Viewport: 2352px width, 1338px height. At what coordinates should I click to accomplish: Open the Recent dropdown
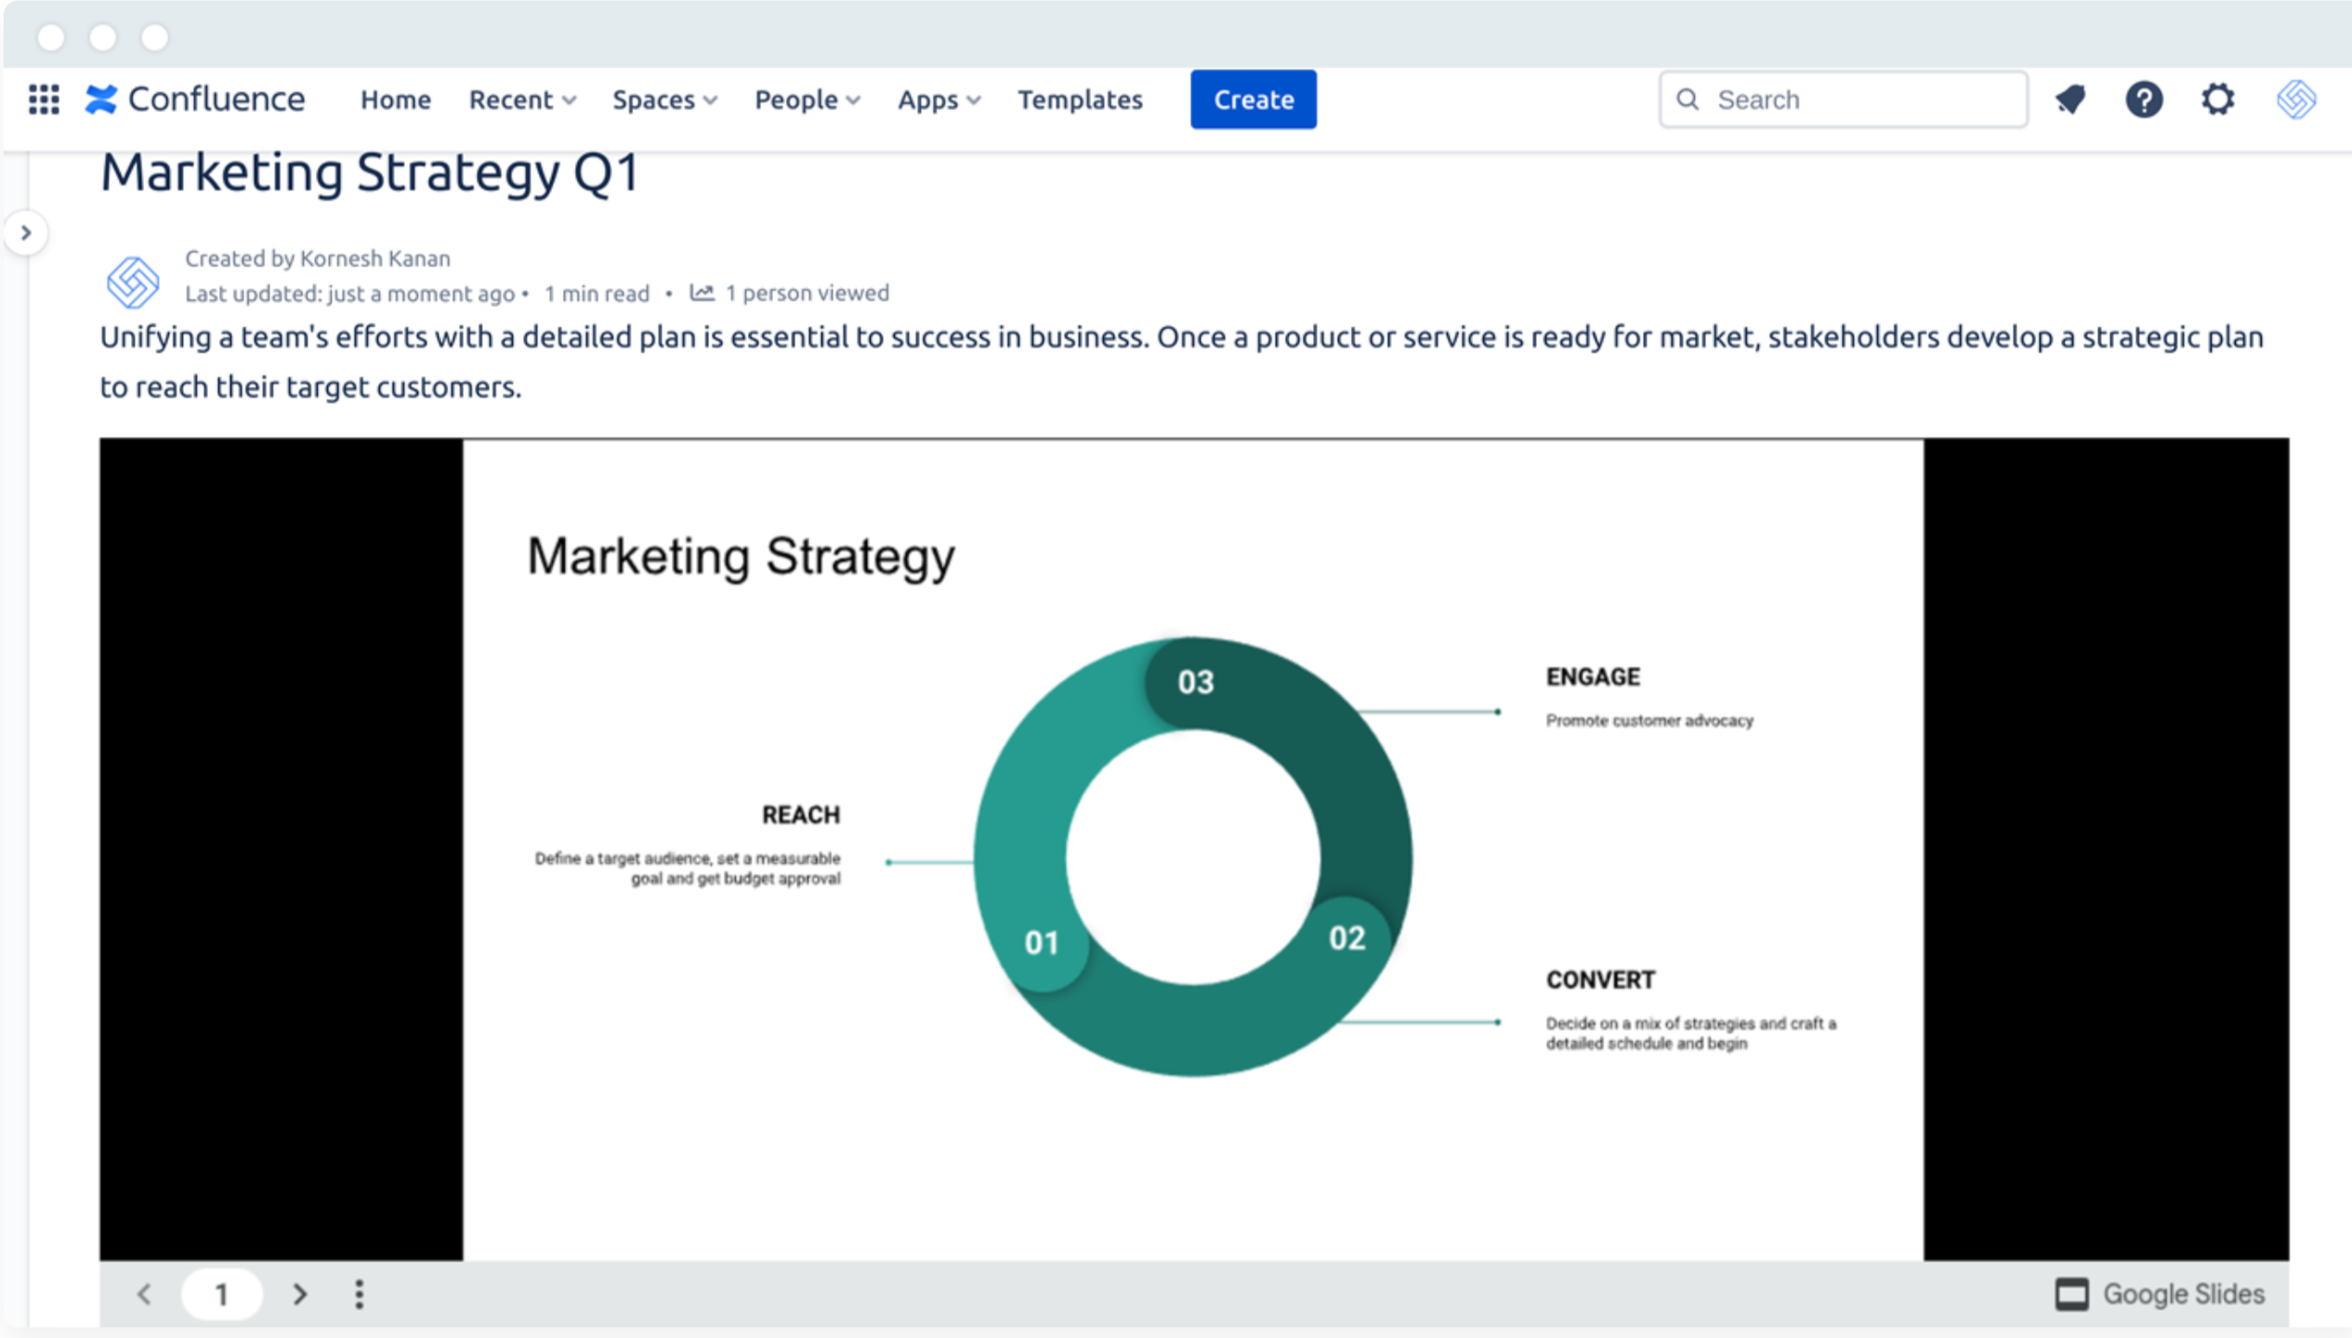tap(522, 99)
